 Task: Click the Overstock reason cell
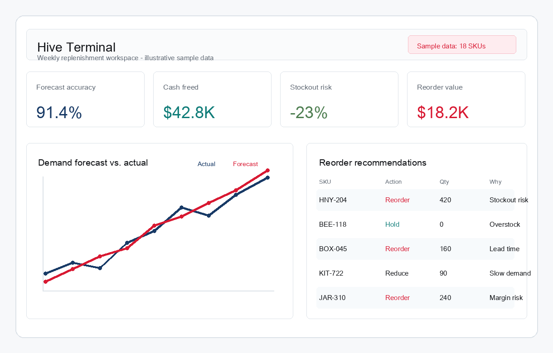click(504, 224)
